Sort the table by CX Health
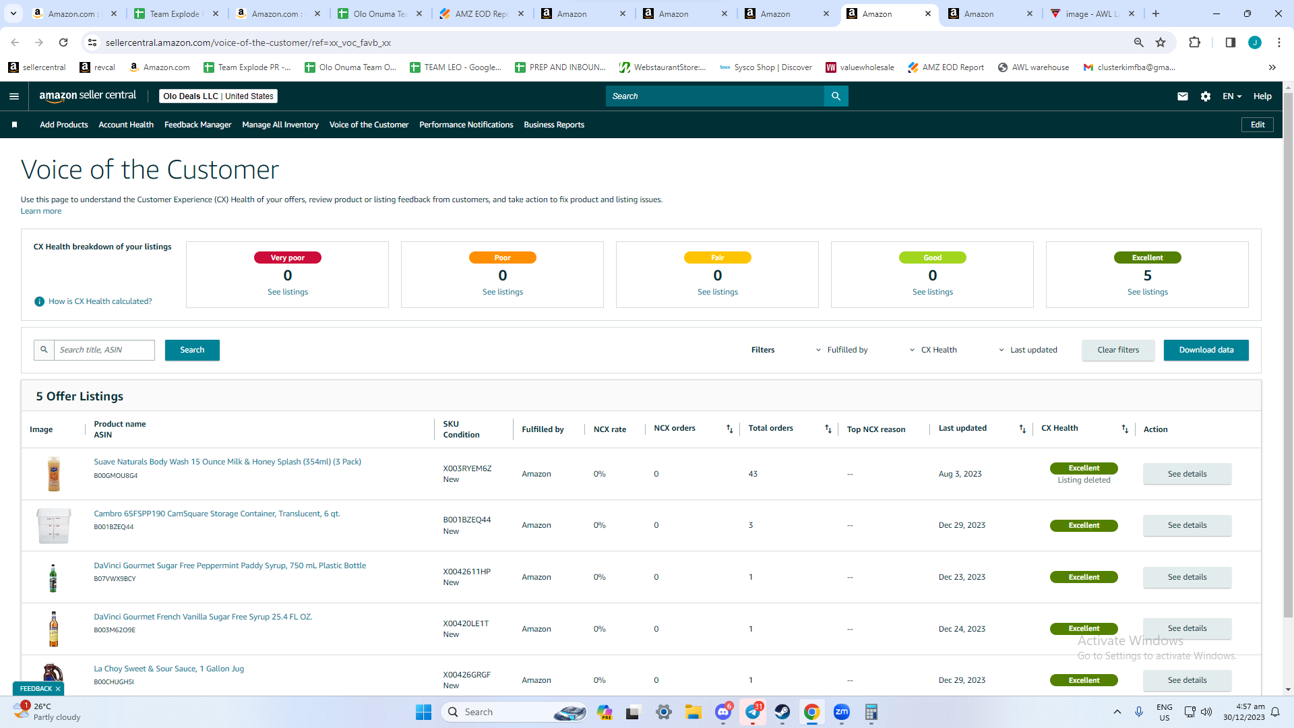Screen dimensions: 1294x728 coord(1125,429)
